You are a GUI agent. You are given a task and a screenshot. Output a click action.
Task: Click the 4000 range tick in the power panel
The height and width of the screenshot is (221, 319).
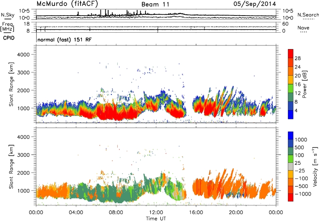[x=23, y=55]
